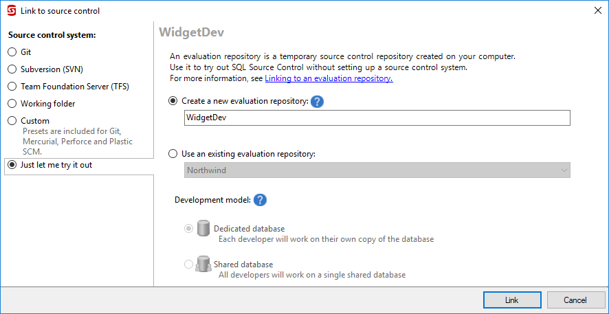Click the Cancel button
This screenshot has height=314, width=609.
[x=575, y=300]
